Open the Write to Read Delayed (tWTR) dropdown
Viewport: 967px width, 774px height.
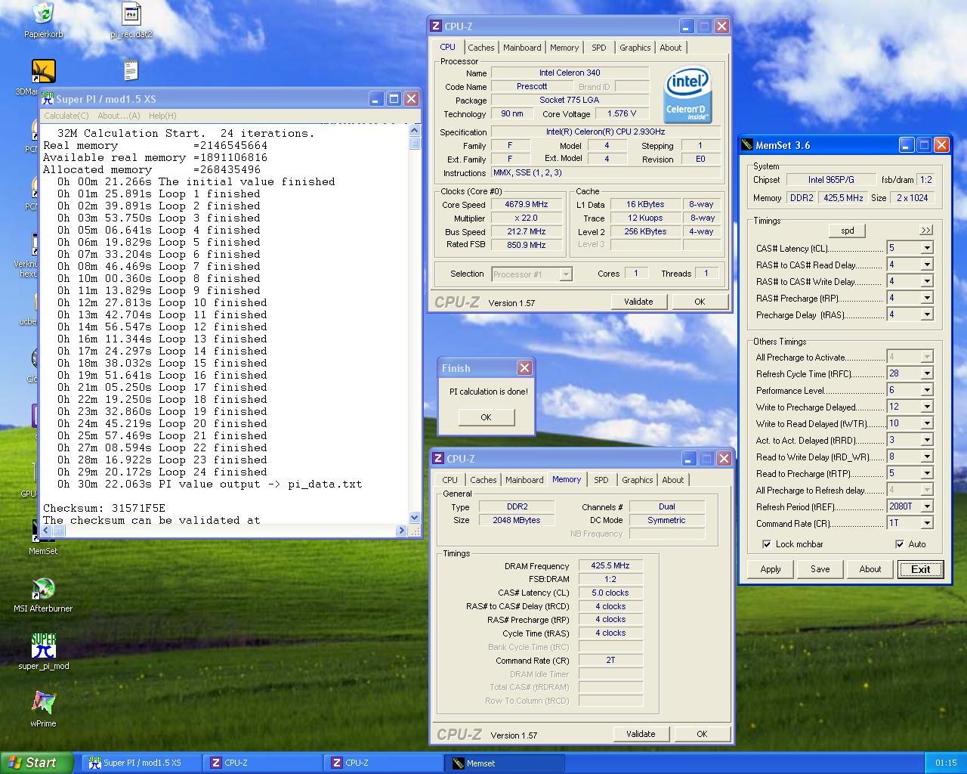coord(927,423)
